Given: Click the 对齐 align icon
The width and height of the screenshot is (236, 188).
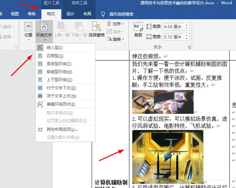Looking at the screenshot, I should click(x=109, y=24).
